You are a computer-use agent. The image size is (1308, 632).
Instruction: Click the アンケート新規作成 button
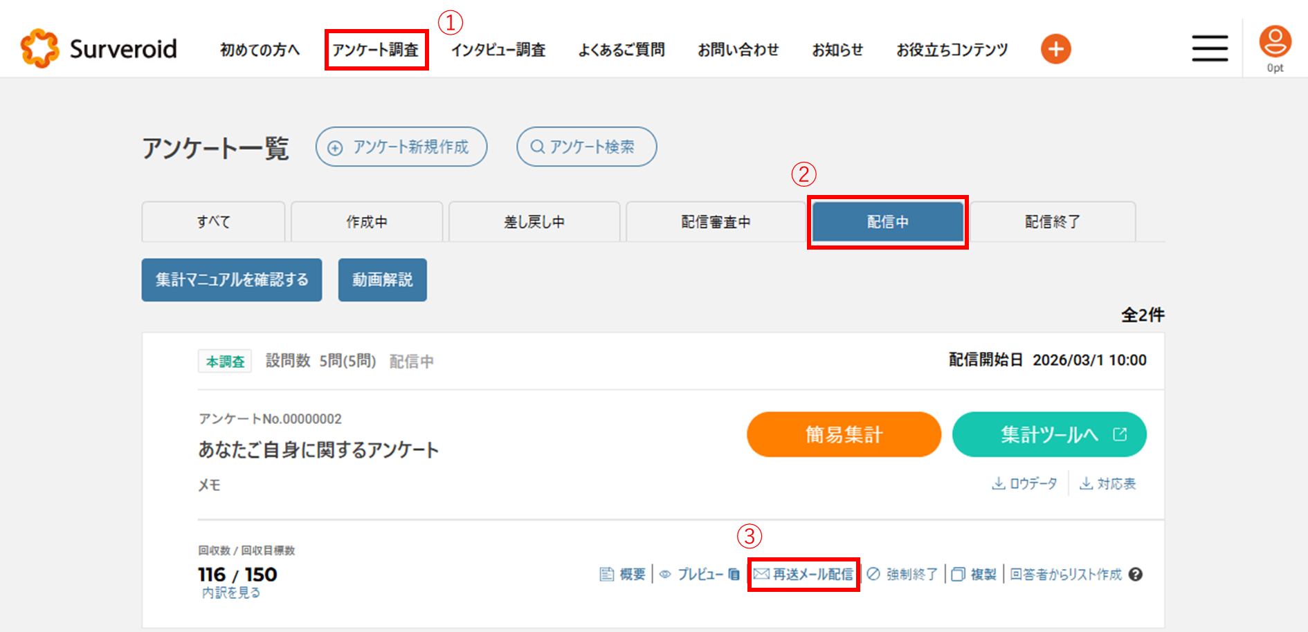pos(401,147)
